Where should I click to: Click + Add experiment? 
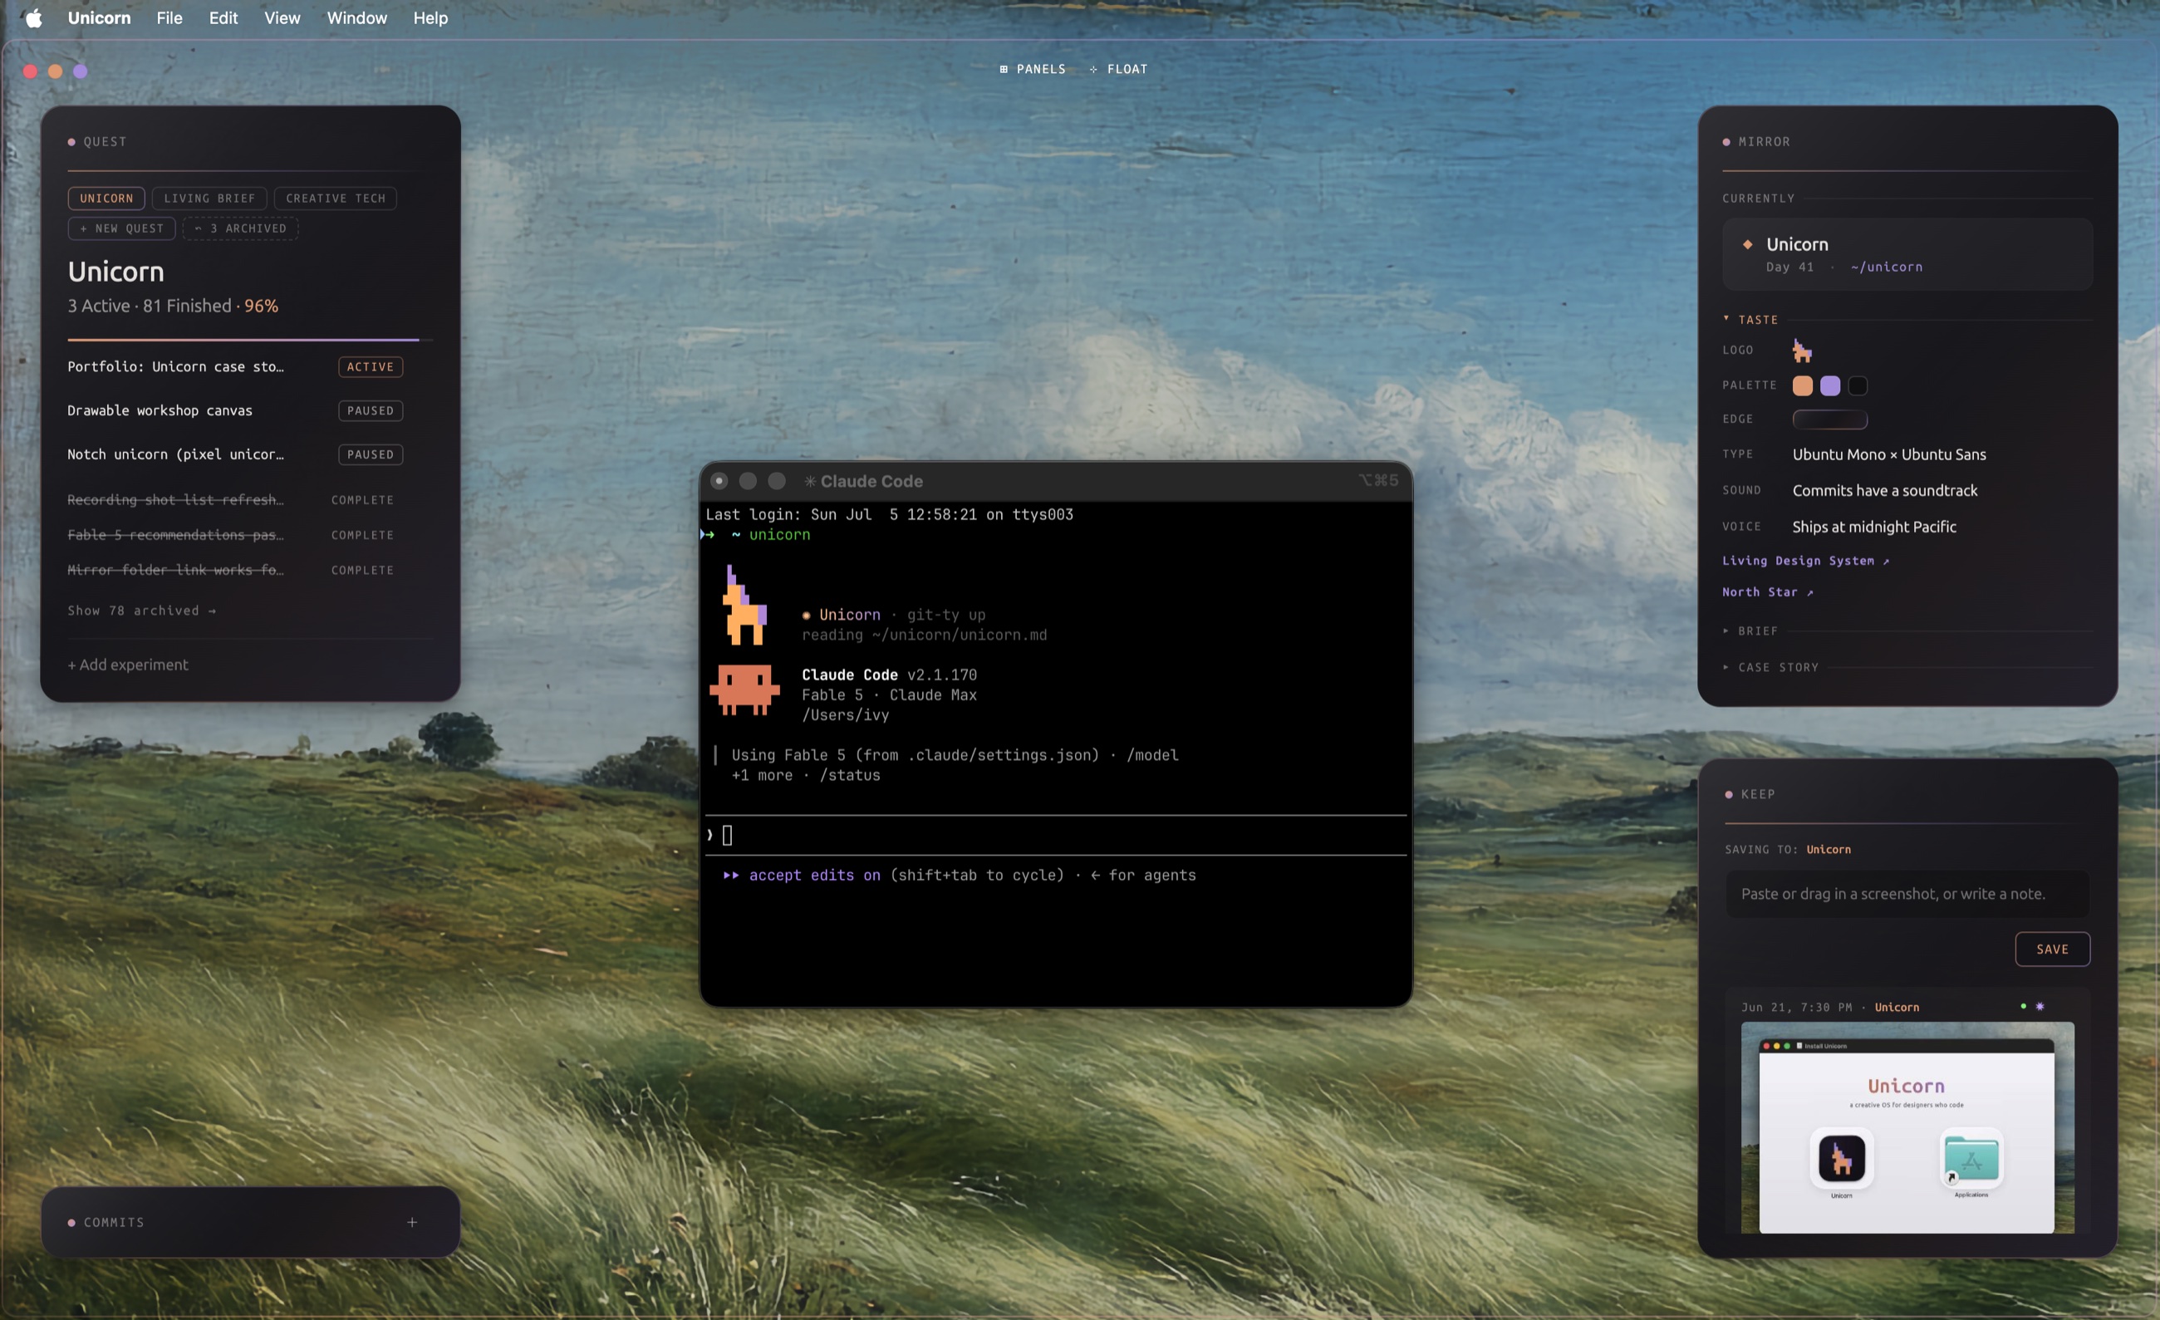(x=128, y=665)
